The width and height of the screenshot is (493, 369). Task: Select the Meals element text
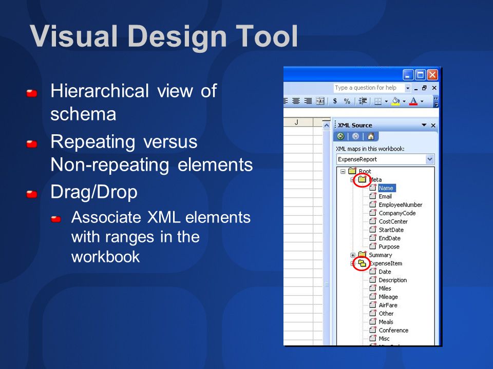click(x=386, y=322)
